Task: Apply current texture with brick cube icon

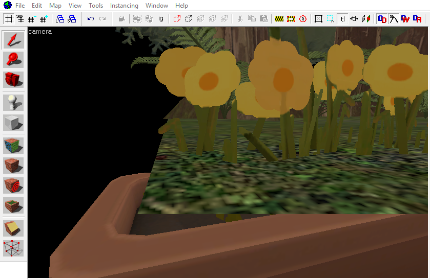Action: [x=13, y=166]
